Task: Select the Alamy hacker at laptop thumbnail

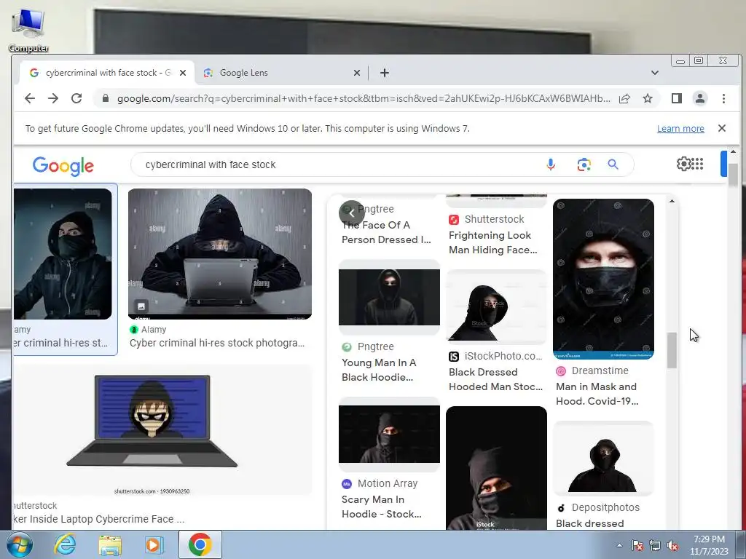Action: coord(220,254)
